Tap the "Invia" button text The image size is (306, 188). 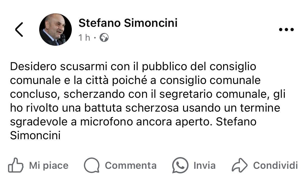[x=205, y=165]
